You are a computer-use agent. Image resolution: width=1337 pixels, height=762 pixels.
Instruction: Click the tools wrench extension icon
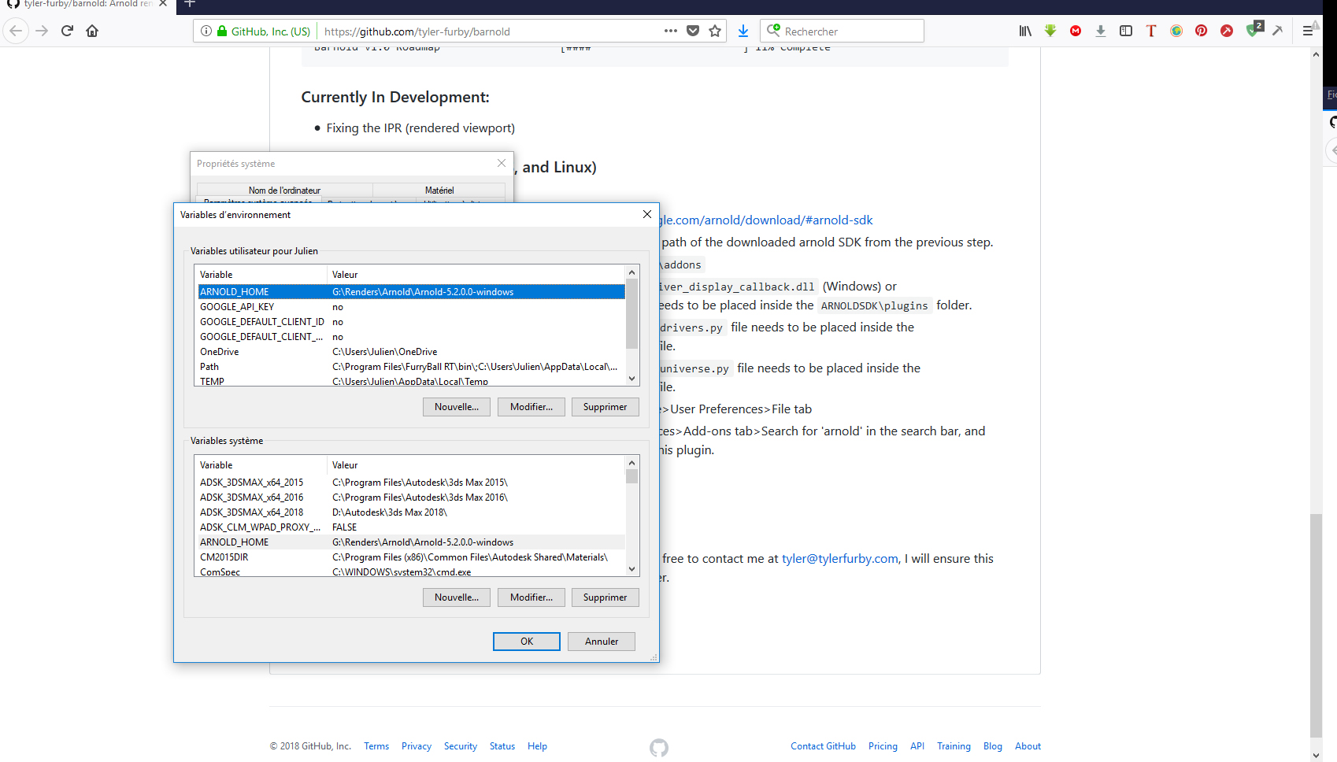(x=1277, y=31)
